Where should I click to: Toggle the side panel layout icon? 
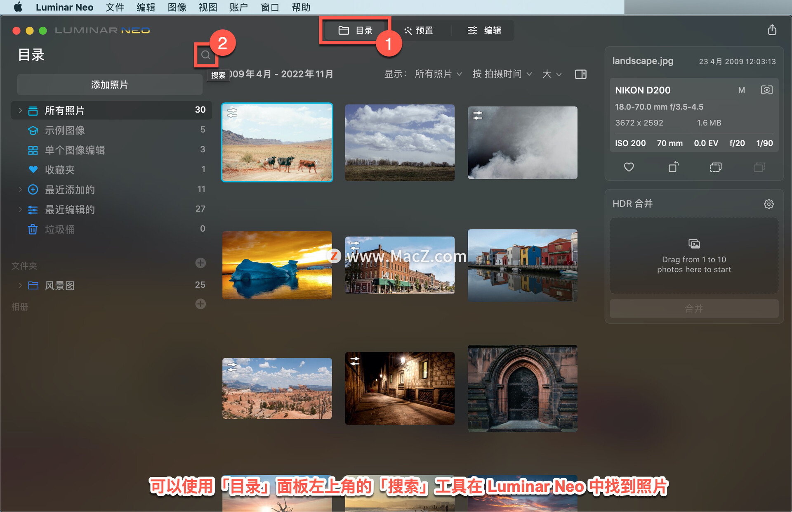[x=580, y=74]
